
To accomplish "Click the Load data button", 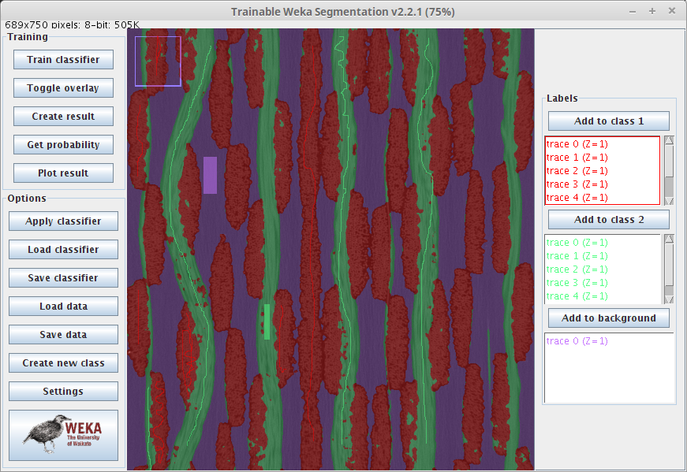I will tap(63, 307).
